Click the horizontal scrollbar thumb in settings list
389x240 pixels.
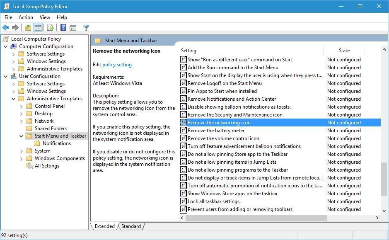click(x=256, y=218)
